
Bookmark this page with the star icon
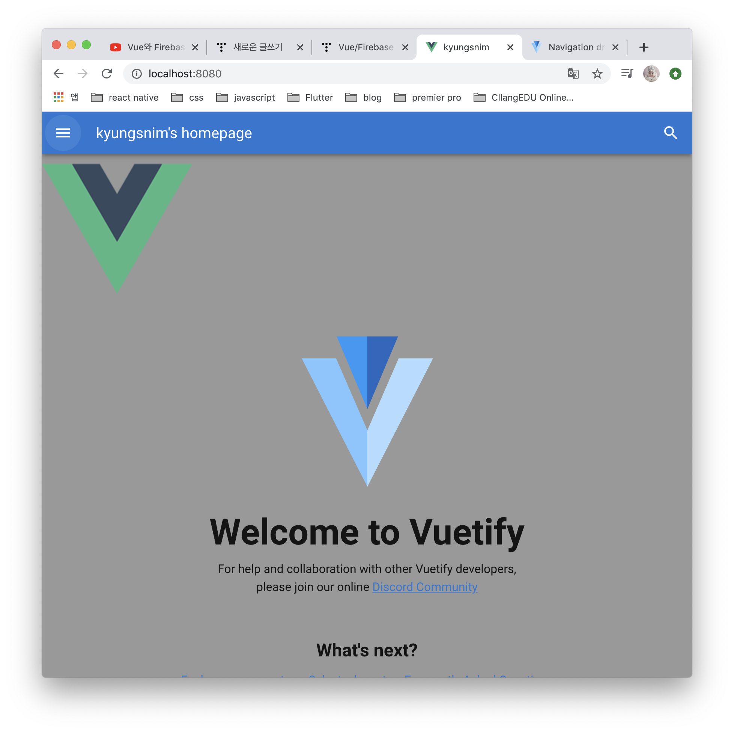tap(597, 74)
